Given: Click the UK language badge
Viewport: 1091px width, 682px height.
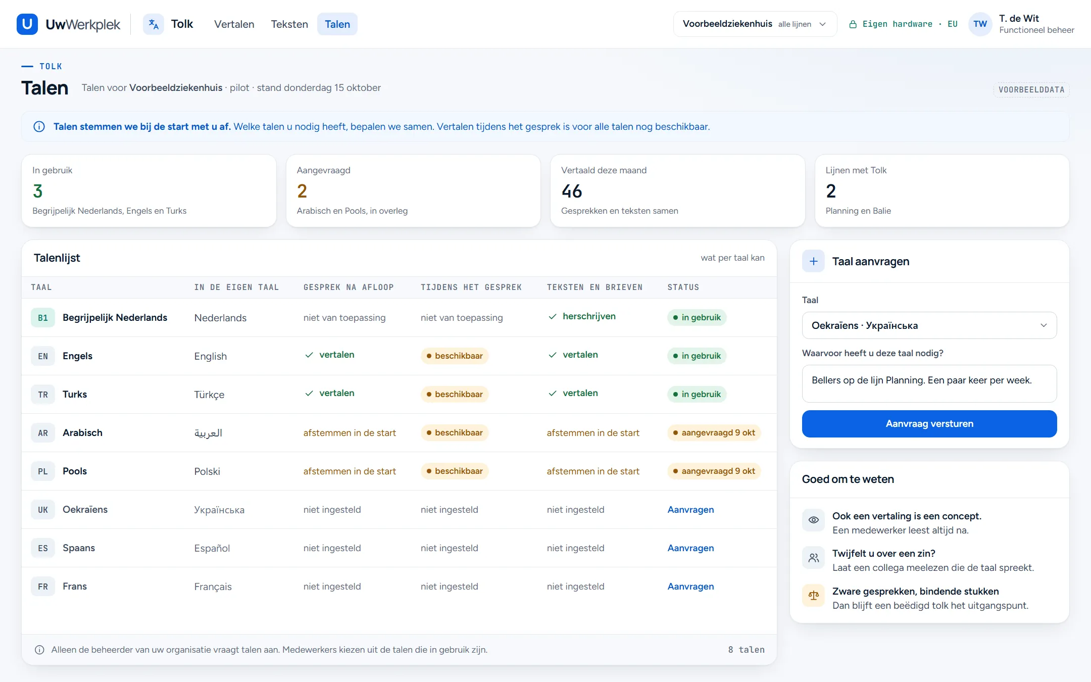Looking at the screenshot, I should click(x=43, y=510).
